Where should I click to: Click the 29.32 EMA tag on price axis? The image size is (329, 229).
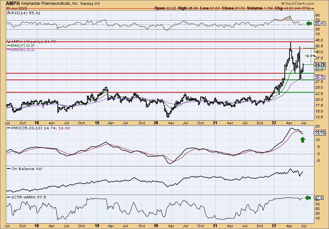(320, 78)
